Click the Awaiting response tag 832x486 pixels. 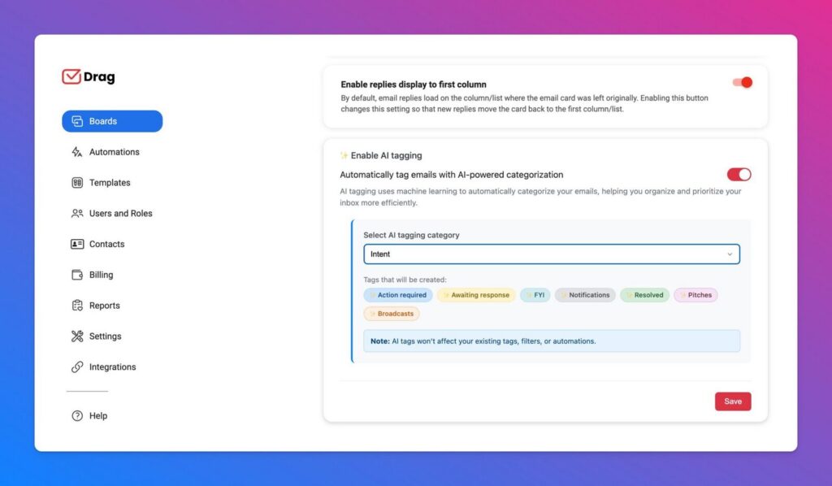476,295
